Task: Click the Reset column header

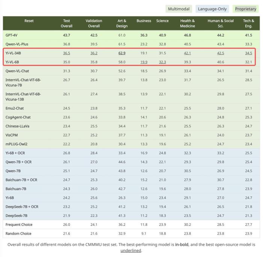Action: (29, 21)
